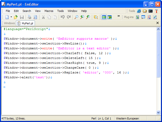
Task: Open the Tools menu
Action: [x=60, y=11]
